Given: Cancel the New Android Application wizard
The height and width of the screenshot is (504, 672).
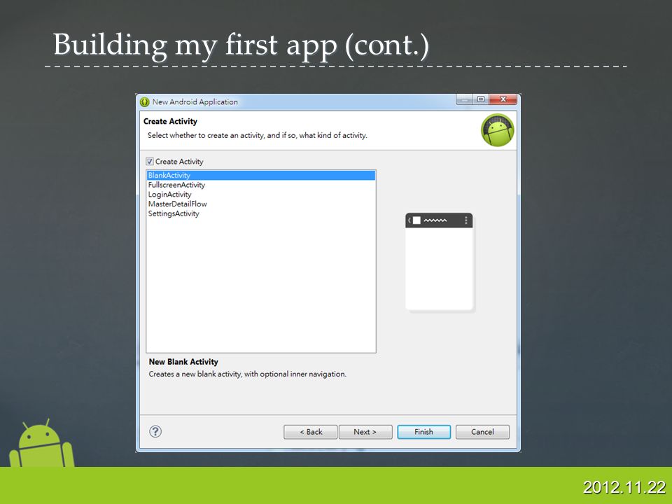Looking at the screenshot, I should (x=482, y=432).
